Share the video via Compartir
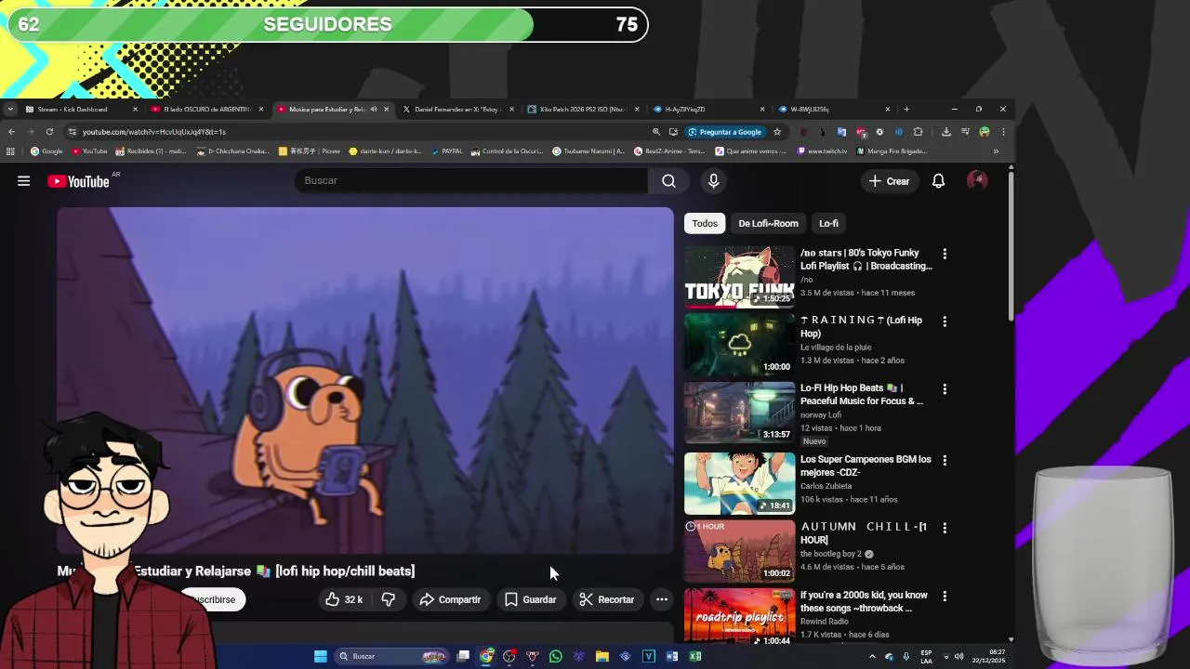1190x669 pixels. pyautogui.click(x=450, y=599)
